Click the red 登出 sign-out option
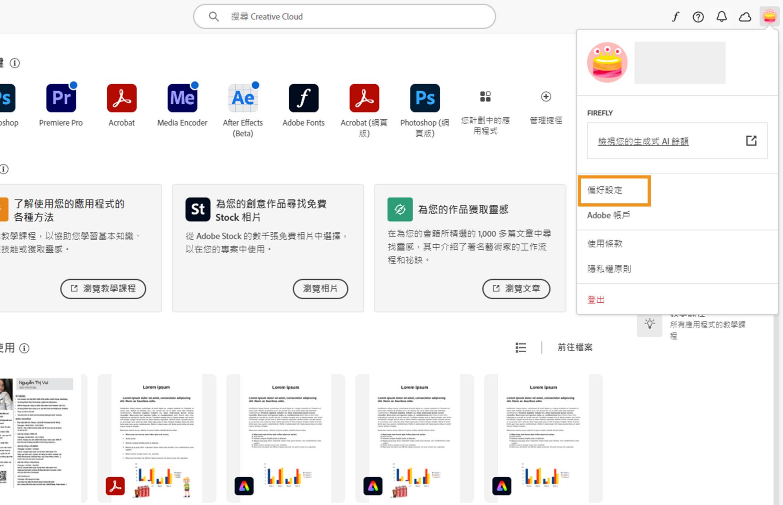The image size is (783, 505). [596, 300]
